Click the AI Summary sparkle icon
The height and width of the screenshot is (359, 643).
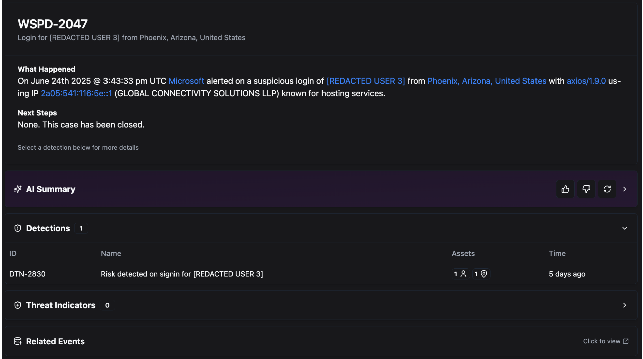(18, 189)
